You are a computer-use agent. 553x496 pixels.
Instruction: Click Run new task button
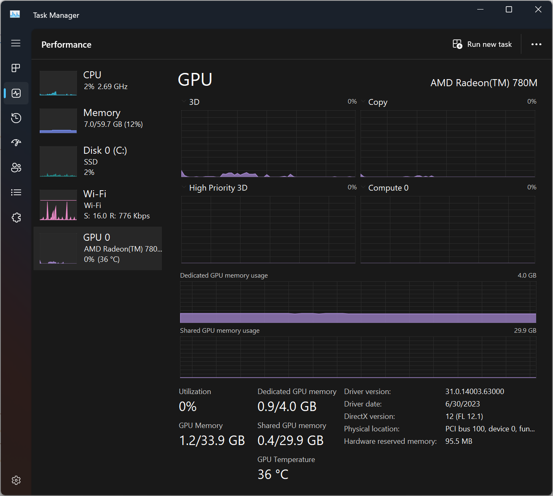pyautogui.click(x=482, y=44)
